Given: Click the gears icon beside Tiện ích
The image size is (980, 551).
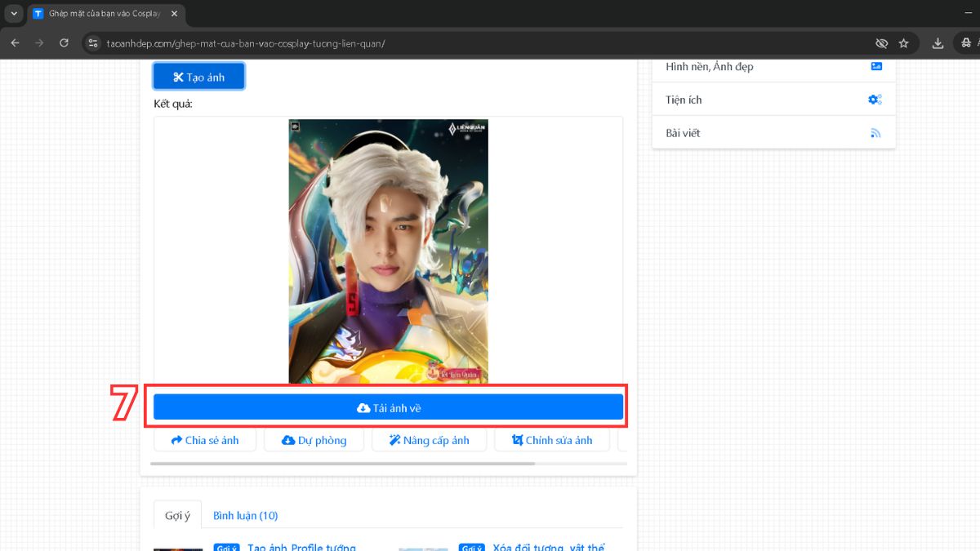Looking at the screenshot, I should (875, 100).
